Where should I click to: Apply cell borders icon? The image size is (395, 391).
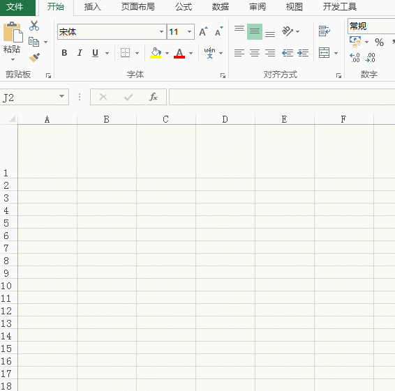(x=125, y=53)
